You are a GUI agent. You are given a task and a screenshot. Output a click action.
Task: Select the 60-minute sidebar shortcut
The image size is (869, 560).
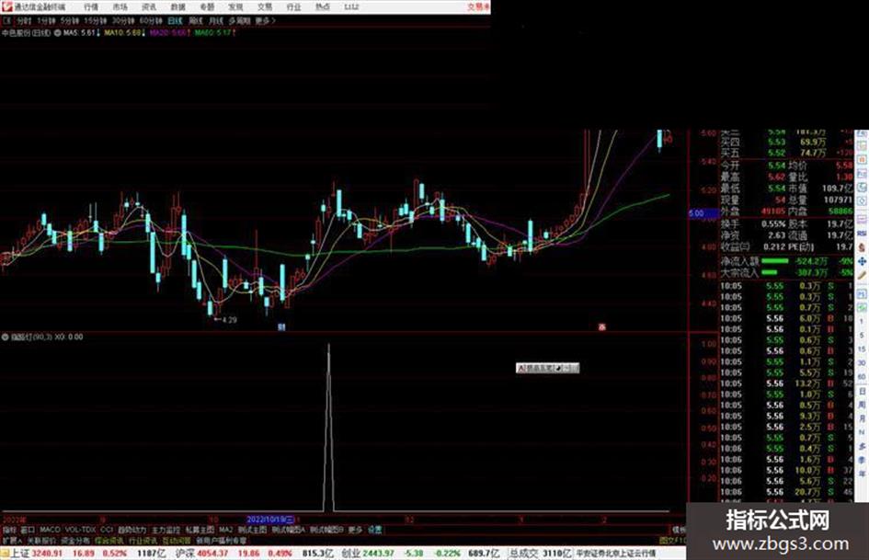[x=862, y=376]
